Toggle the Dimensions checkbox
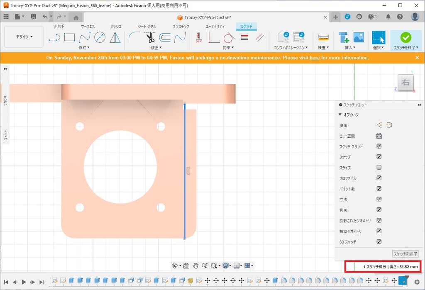 379,199
